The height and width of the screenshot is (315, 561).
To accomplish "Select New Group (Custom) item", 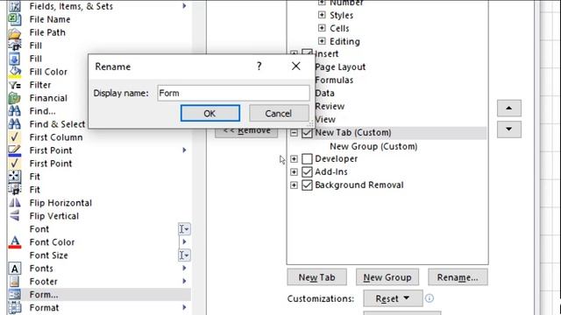I will click(373, 146).
